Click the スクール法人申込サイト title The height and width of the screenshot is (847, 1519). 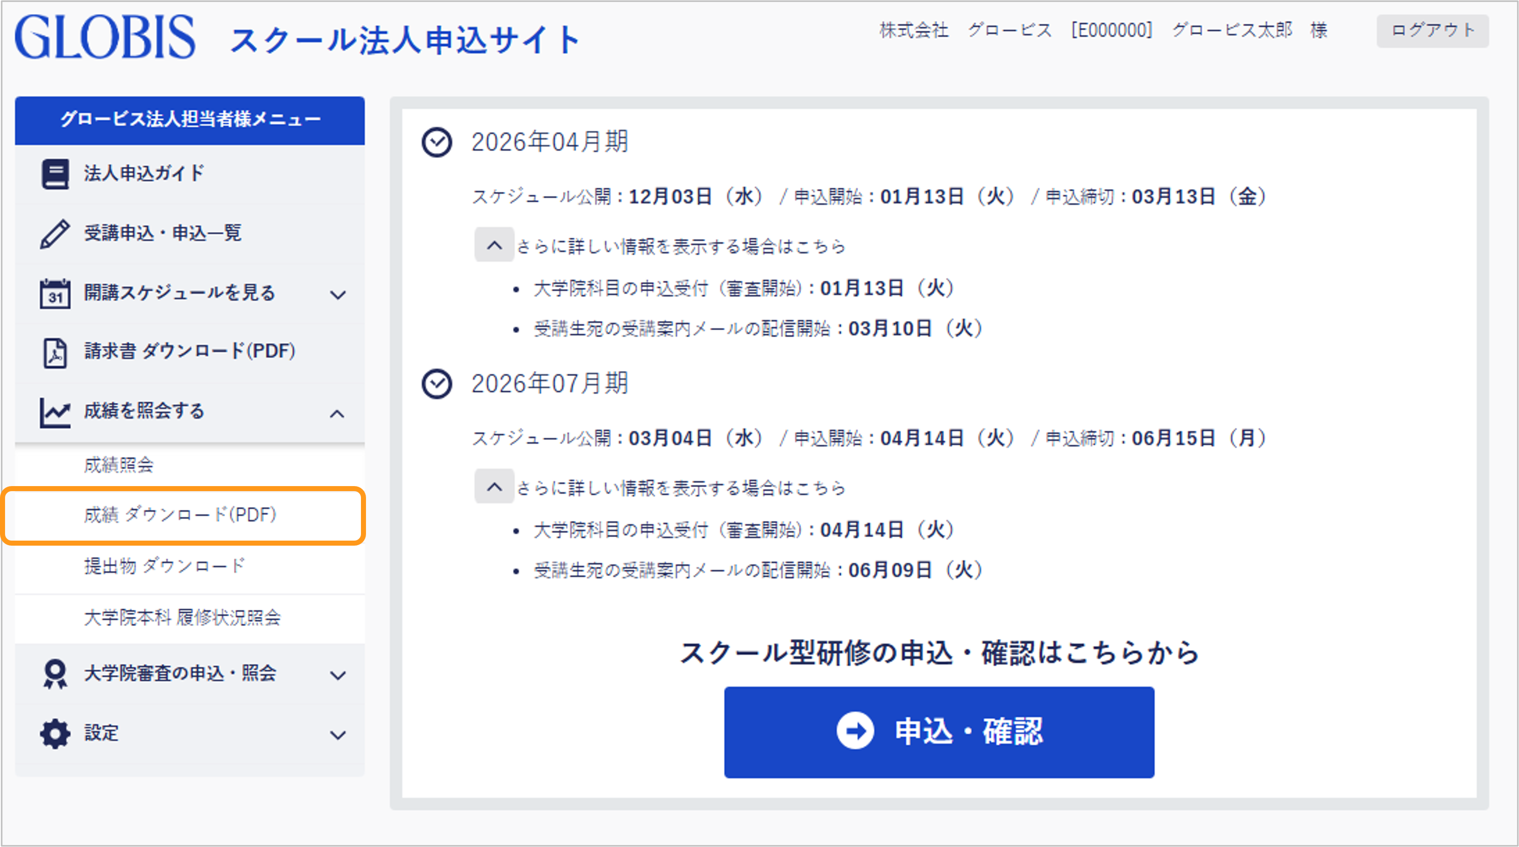[406, 40]
